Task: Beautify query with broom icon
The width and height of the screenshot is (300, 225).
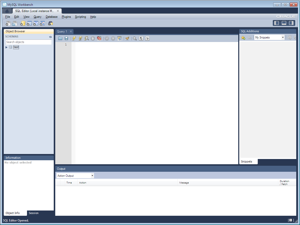Action: coord(127,38)
